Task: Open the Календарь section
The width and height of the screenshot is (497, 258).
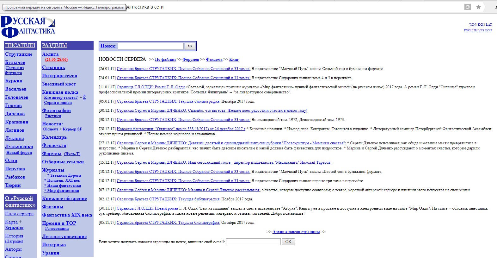Action: pos(54,137)
